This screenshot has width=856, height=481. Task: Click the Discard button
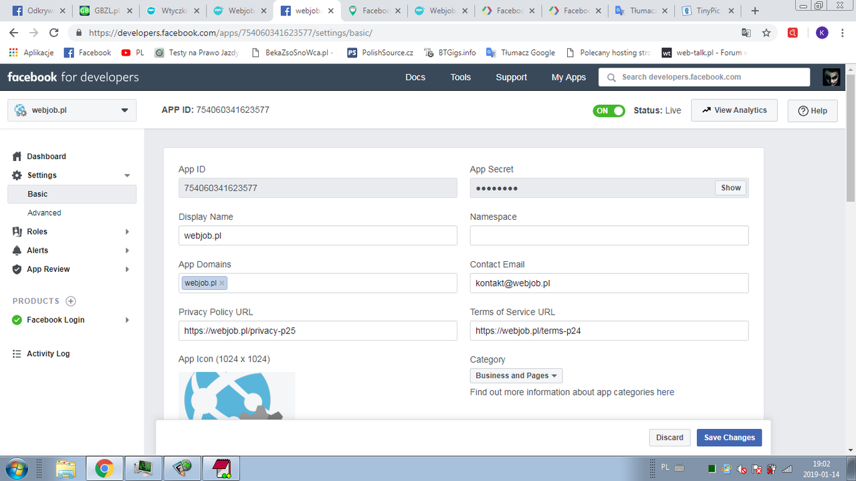point(669,438)
